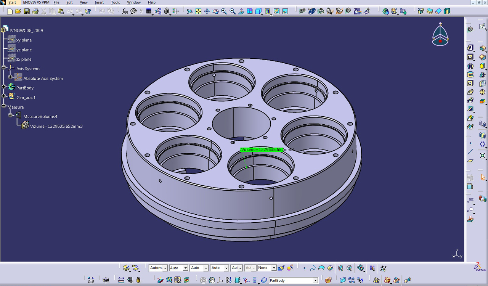Open the Start menu
This screenshot has width=488, height=286.
point(12,2)
